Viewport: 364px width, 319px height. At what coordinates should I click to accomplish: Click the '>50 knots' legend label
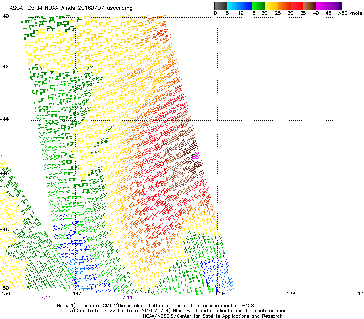click(x=350, y=13)
